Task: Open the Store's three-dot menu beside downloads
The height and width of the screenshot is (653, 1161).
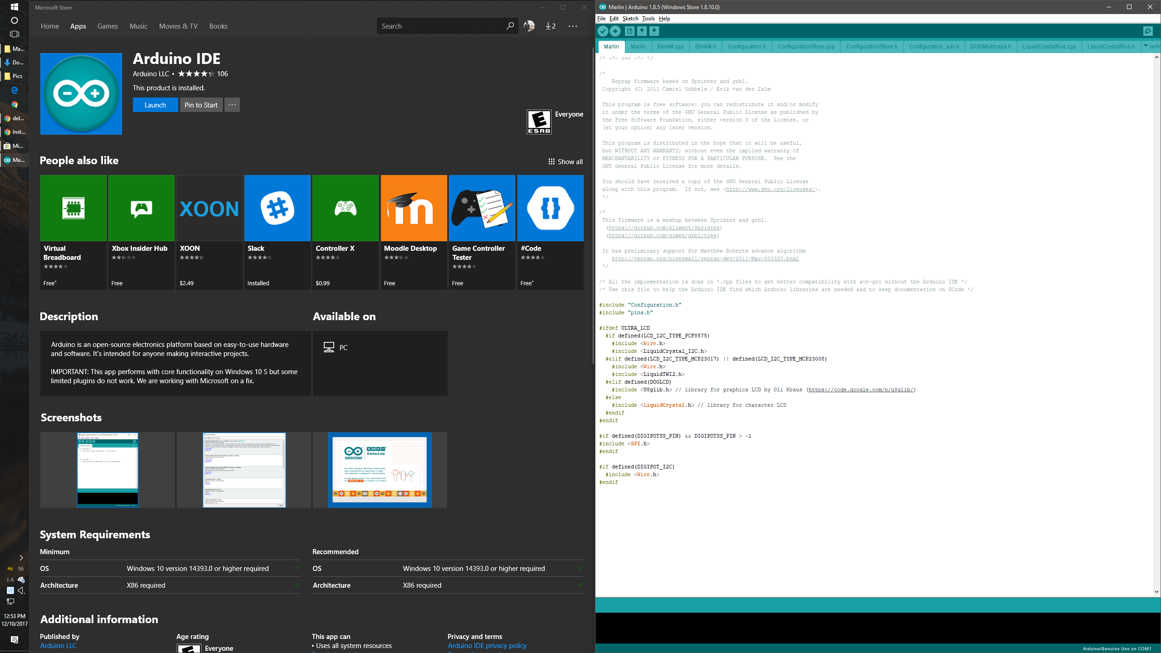Action: 573,26
